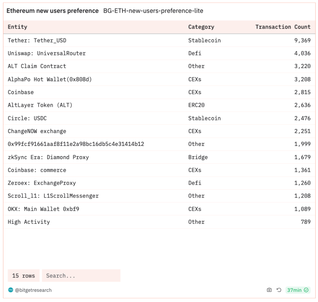Image resolution: width=318 pixels, height=302 pixels.
Task: Sort by the Category column header
Action: click(201, 27)
